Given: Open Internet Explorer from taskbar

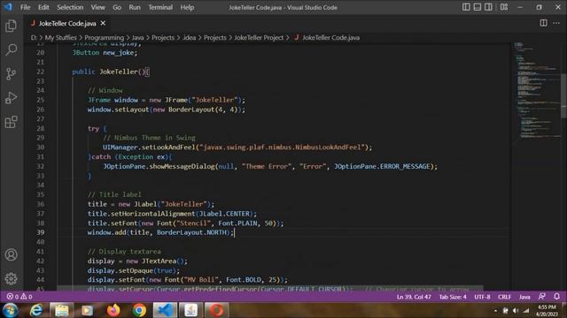Looking at the screenshot, I should point(36,310).
